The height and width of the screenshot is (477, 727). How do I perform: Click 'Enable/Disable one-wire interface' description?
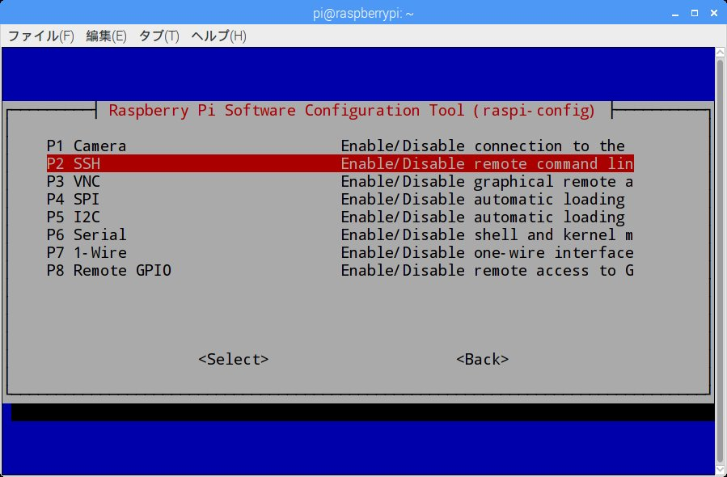tap(487, 252)
